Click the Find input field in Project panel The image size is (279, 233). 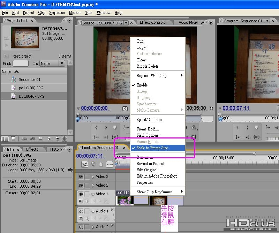click(21, 63)
